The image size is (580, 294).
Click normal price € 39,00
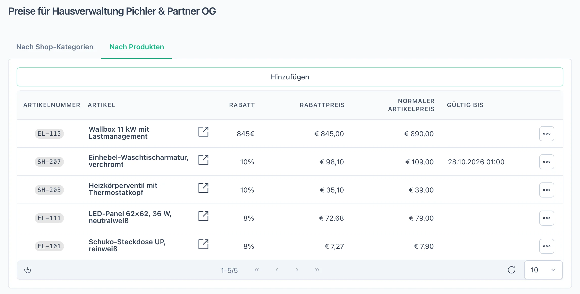coord(421,190)
